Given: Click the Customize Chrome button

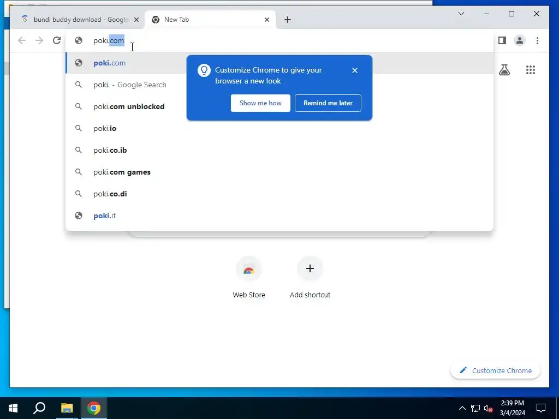Looking at the screenshot, I should click(x=495, y=370).
